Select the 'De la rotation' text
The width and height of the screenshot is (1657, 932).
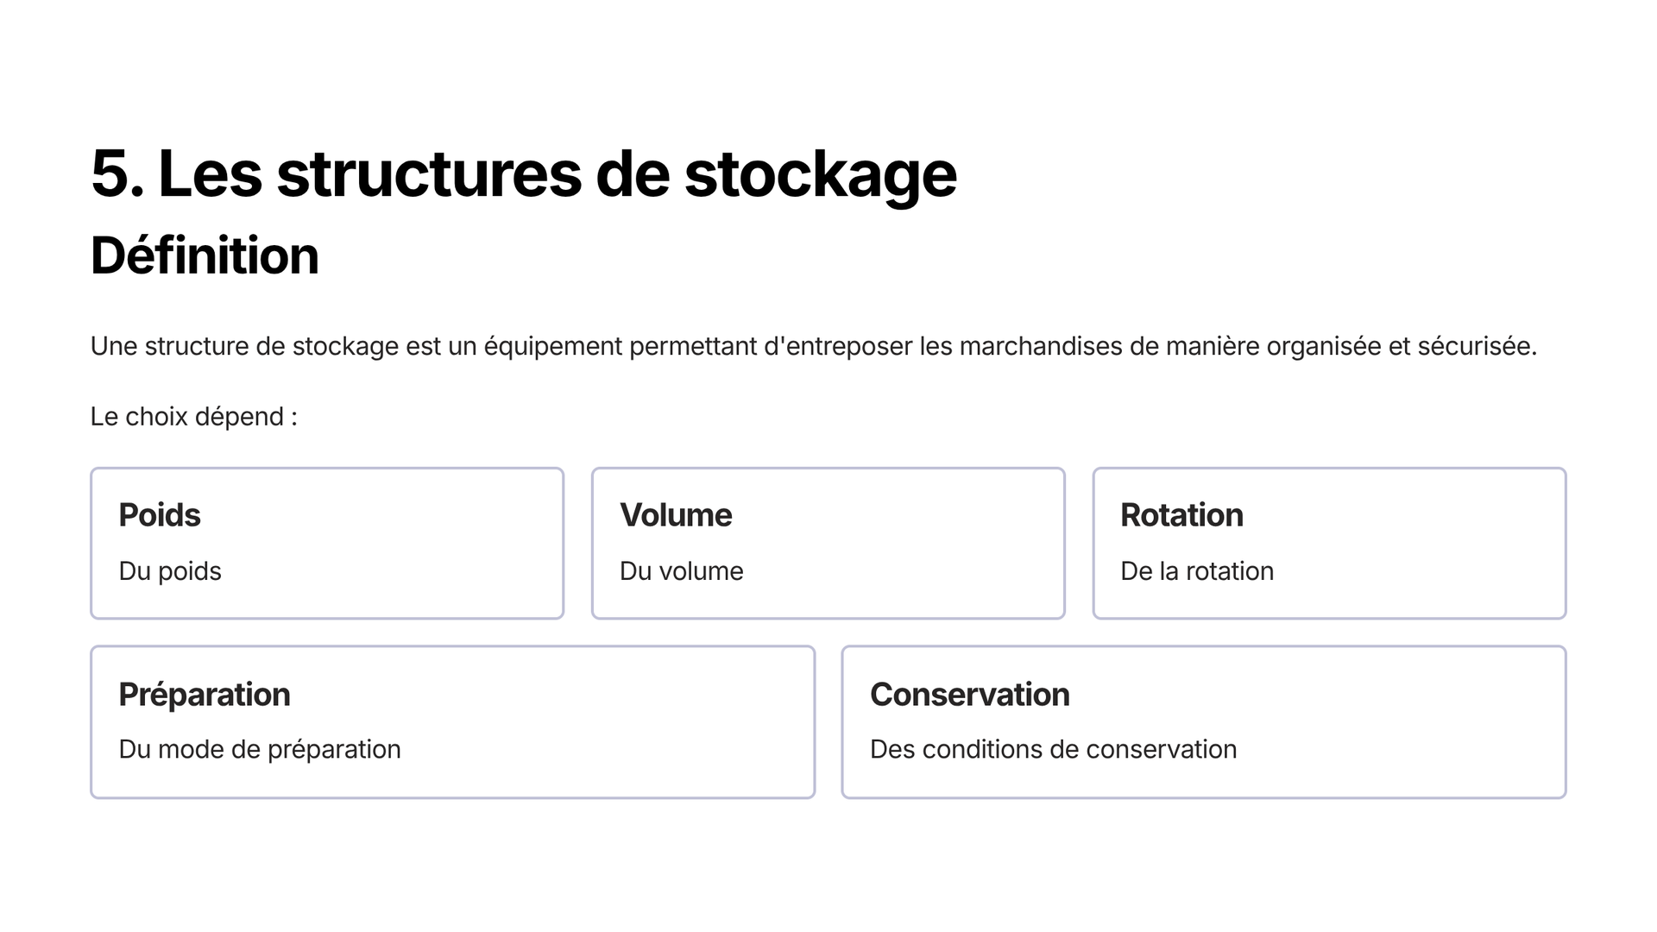(x=1197, y=571)
